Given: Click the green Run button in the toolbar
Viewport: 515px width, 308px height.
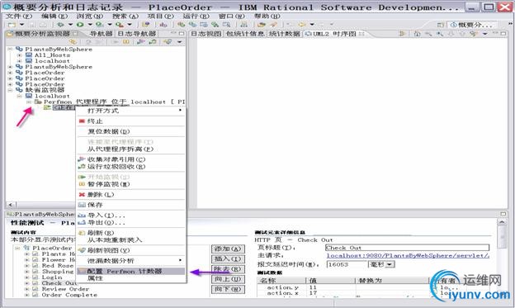Looking at the screenshot, I should (x=80, y=24).
